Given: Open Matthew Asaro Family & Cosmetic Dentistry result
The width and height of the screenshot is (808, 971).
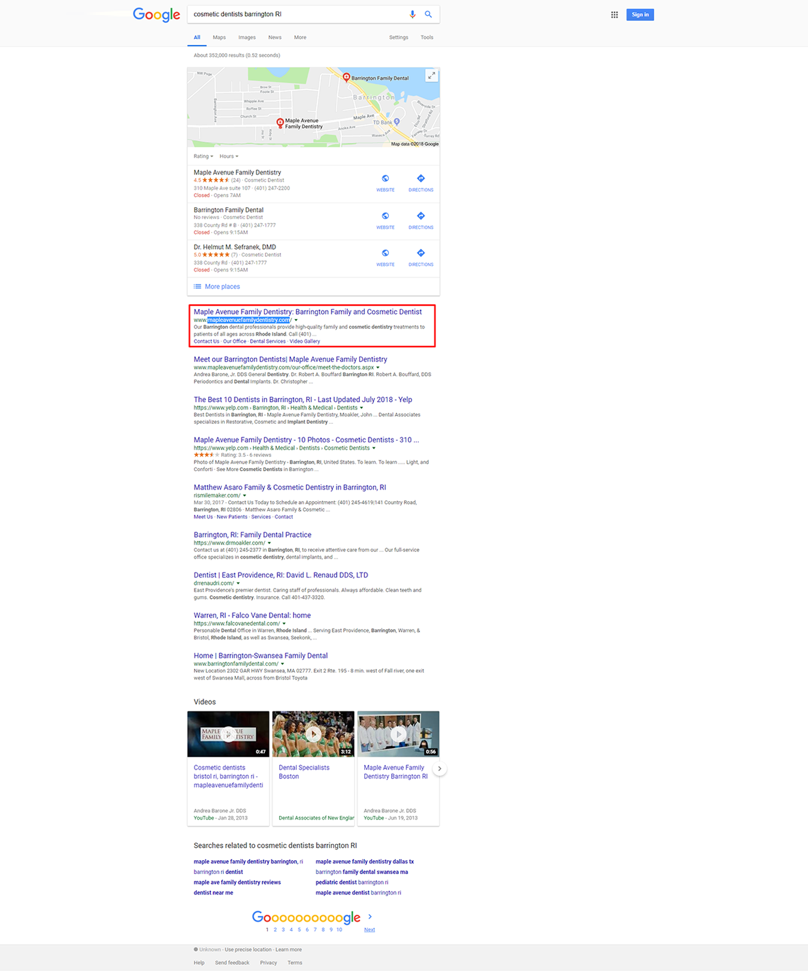Looking at the screenshot, I should coord(290,487).
